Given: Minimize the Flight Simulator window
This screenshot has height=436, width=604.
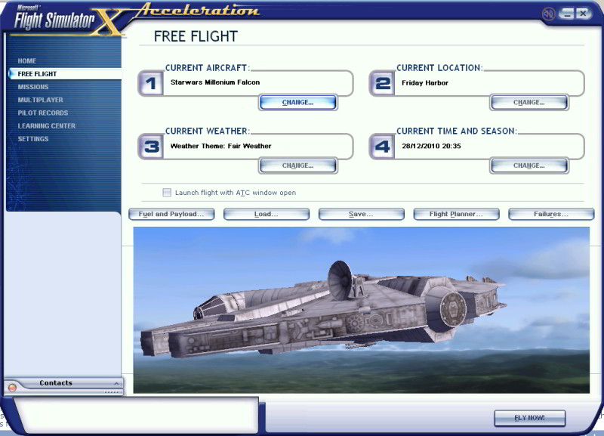Looking at the screenshot, I should click(566, 14).
